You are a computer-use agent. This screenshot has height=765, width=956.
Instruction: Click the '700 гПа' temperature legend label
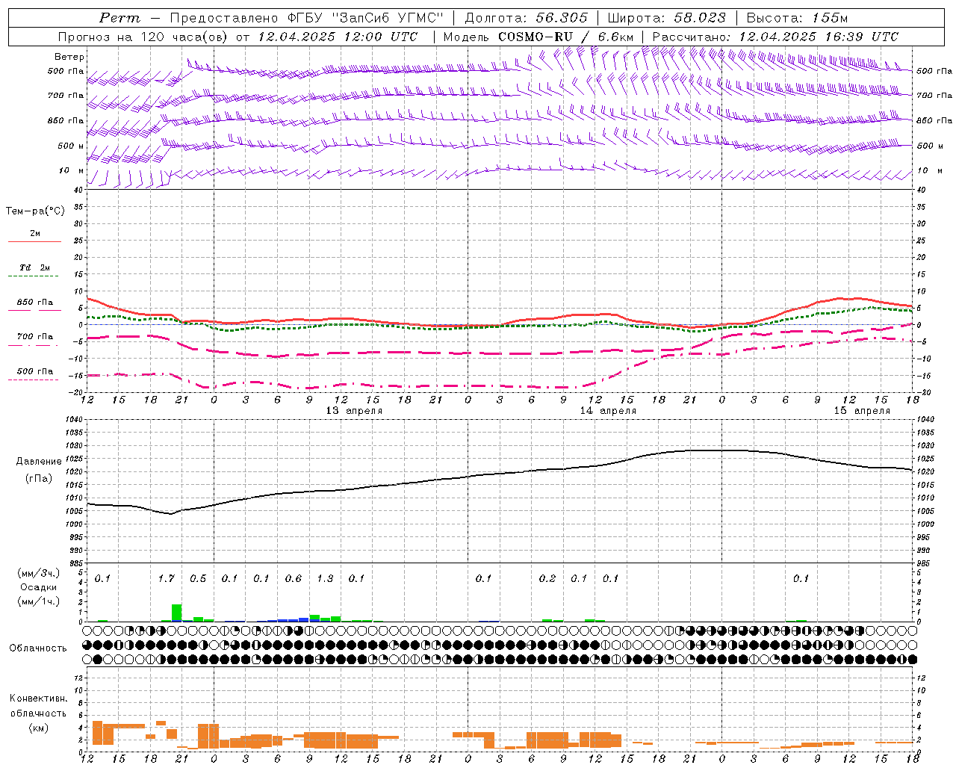point(35,337)
